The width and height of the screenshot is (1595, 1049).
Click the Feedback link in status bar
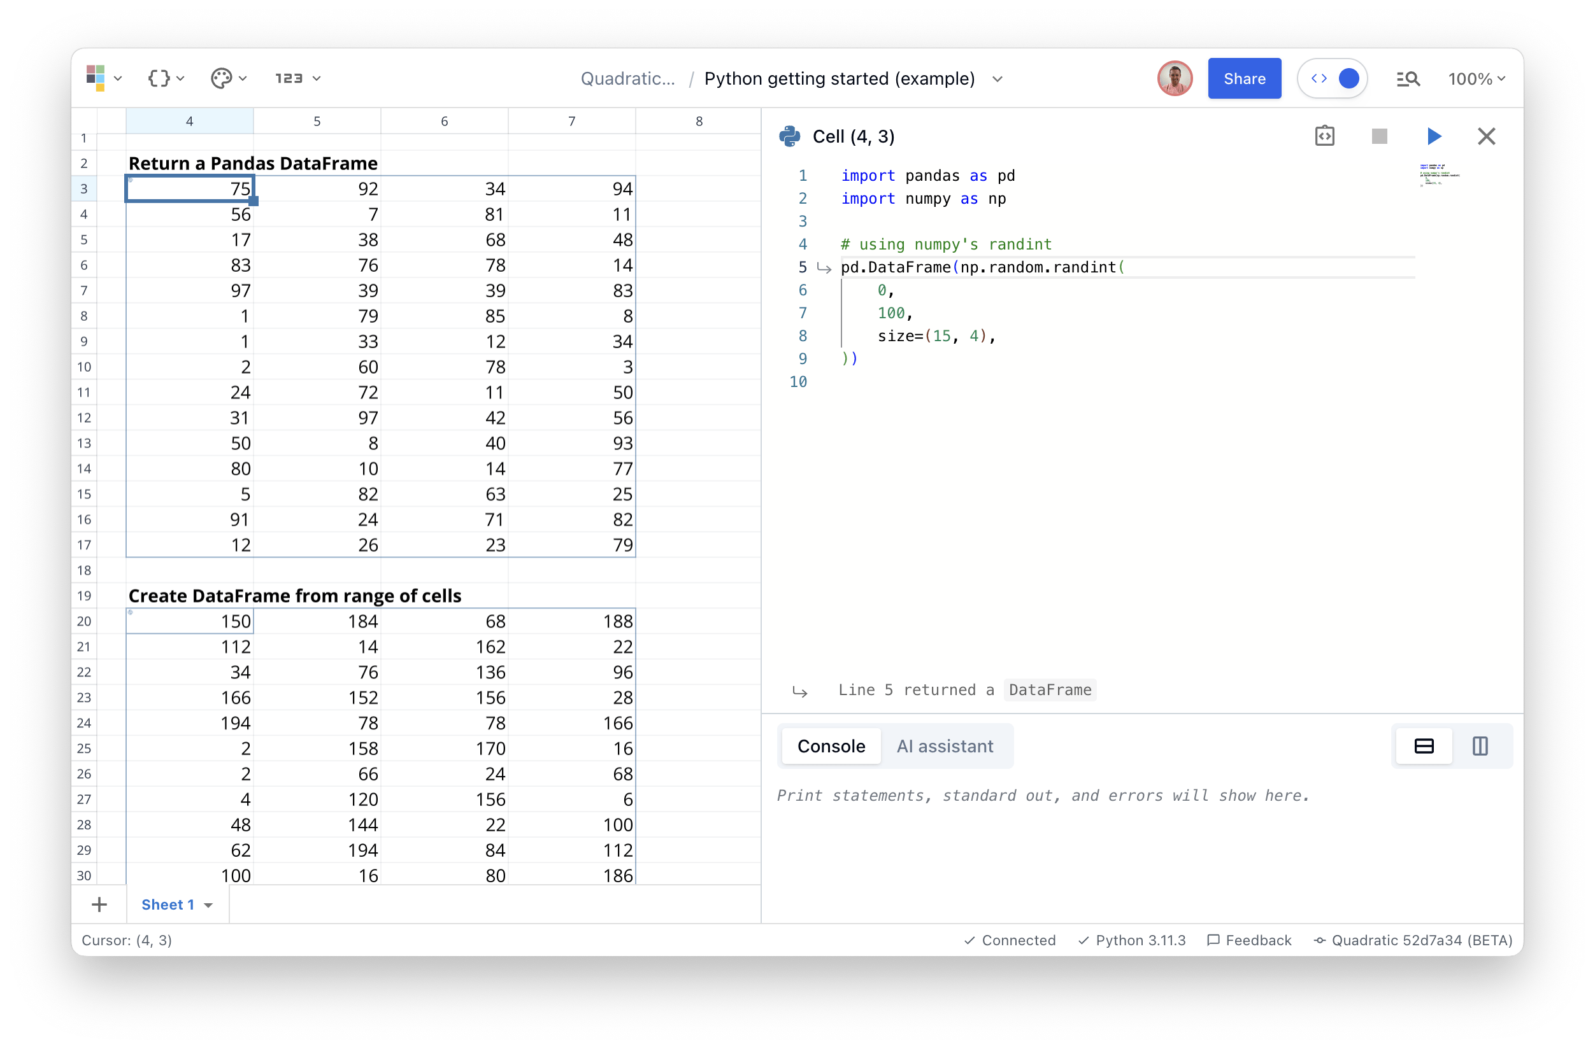coord(1249,940)
